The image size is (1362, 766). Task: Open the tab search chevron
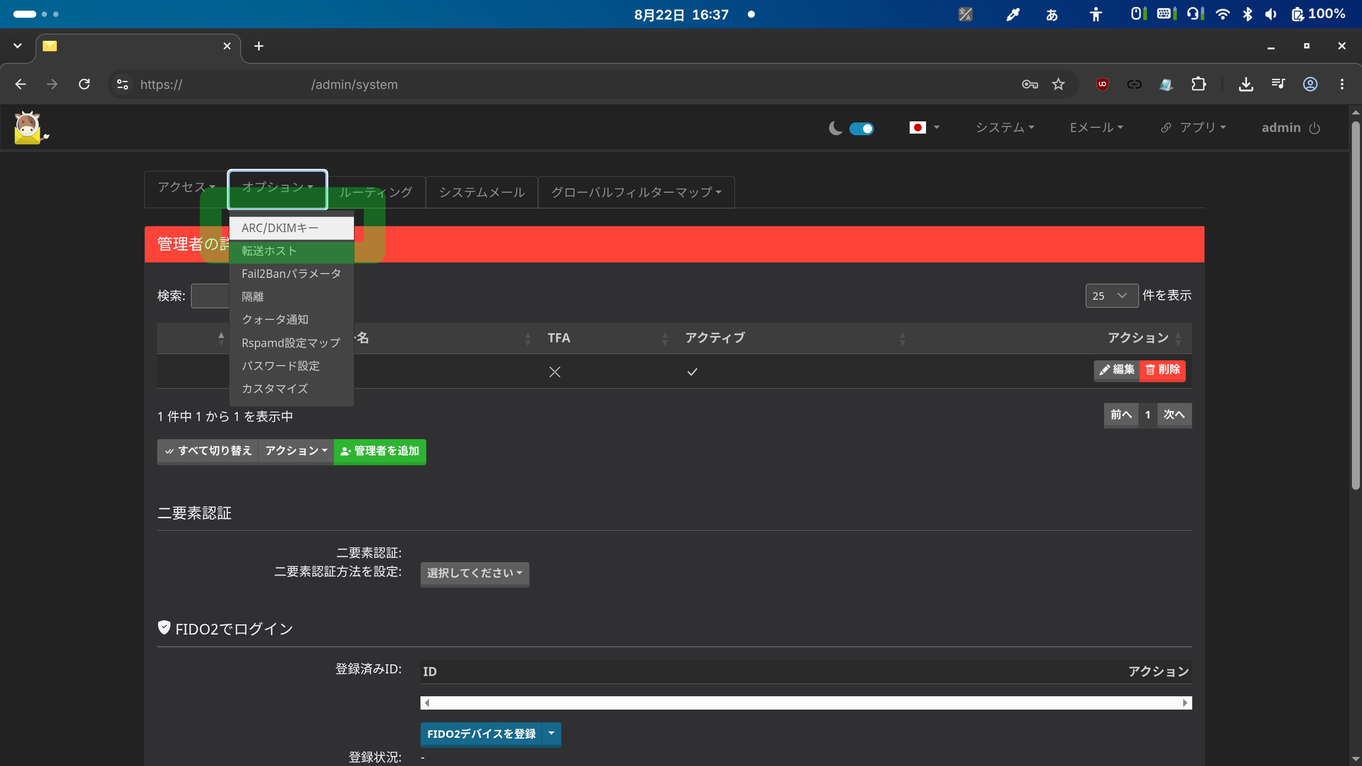18,46
